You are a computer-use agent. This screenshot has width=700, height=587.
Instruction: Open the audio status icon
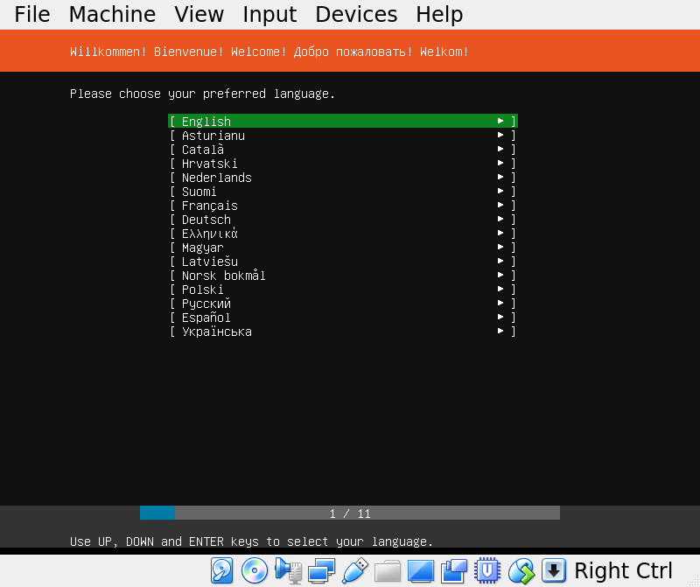pyautogui.click(x=288, y=570)
